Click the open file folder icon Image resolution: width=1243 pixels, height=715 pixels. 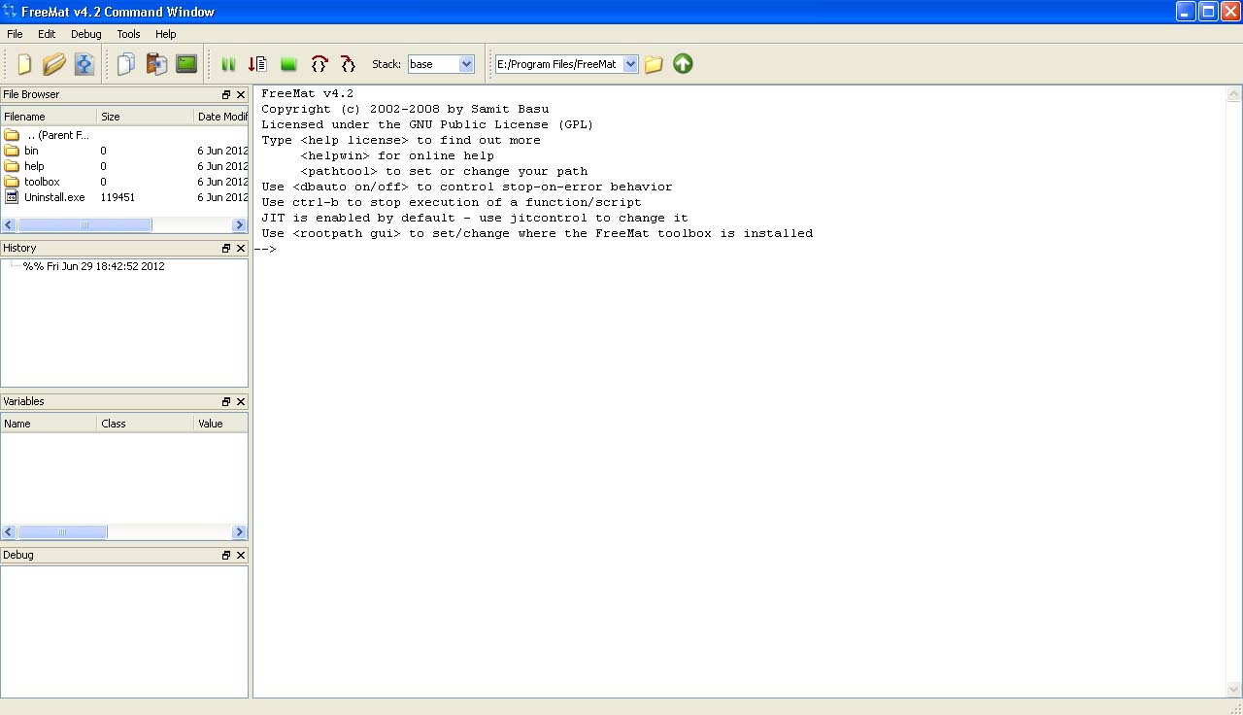(x=53, y=64)
